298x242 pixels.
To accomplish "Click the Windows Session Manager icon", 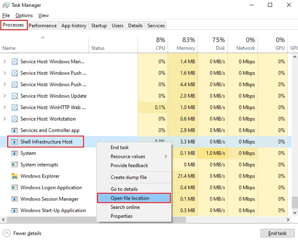I will click(14, 199).
